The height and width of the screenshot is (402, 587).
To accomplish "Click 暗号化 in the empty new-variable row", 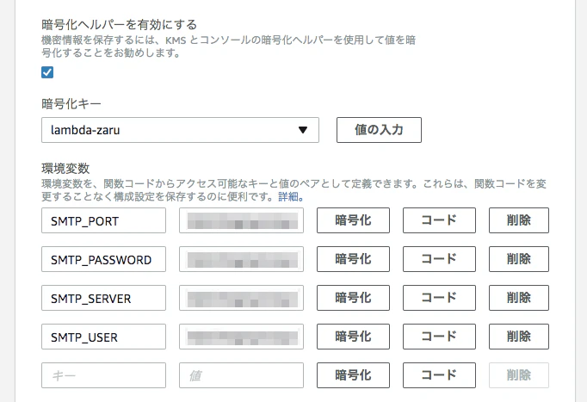I will pyautogui.click(x=353, y=375).
